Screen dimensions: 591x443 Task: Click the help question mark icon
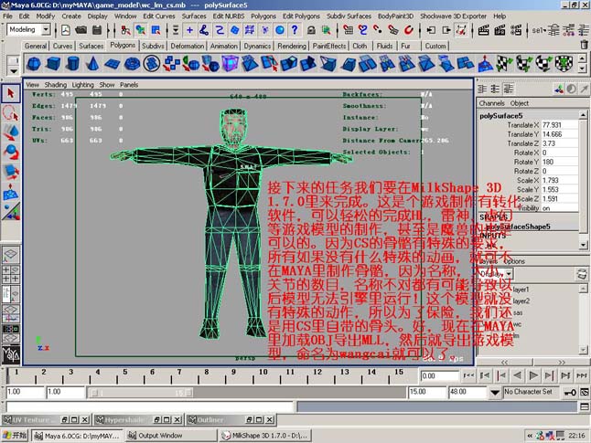tap(295, 30)
